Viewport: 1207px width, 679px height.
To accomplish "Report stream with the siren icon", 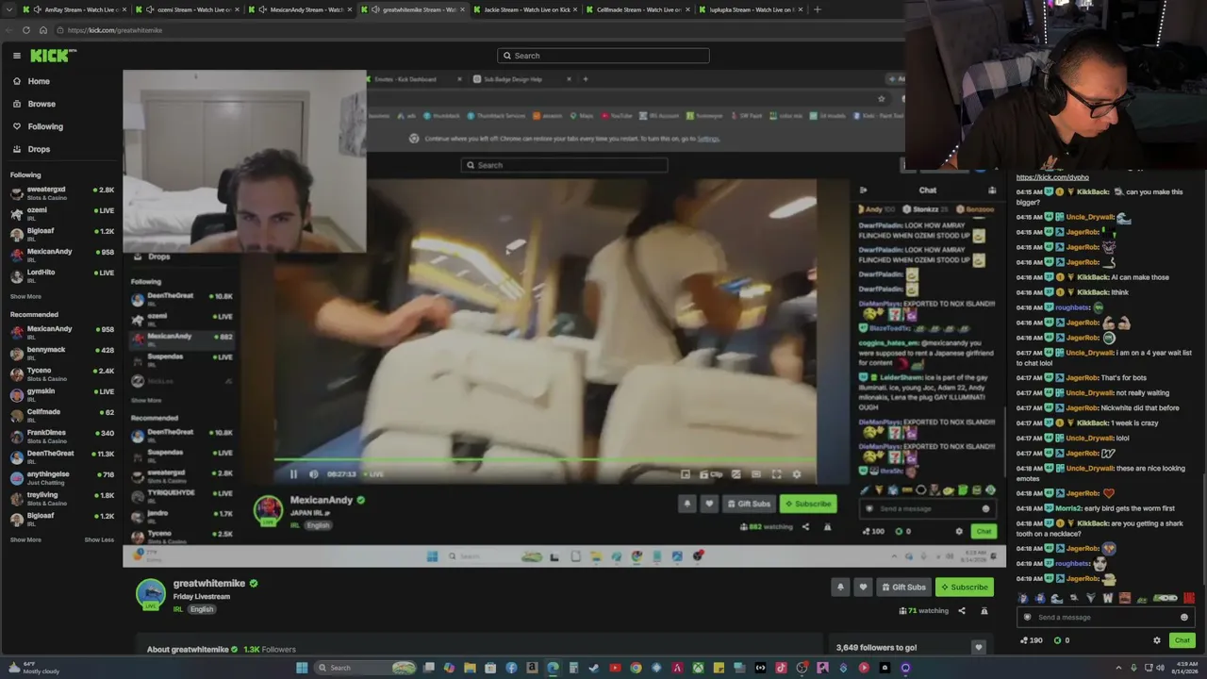I will [x=984, y=611].
